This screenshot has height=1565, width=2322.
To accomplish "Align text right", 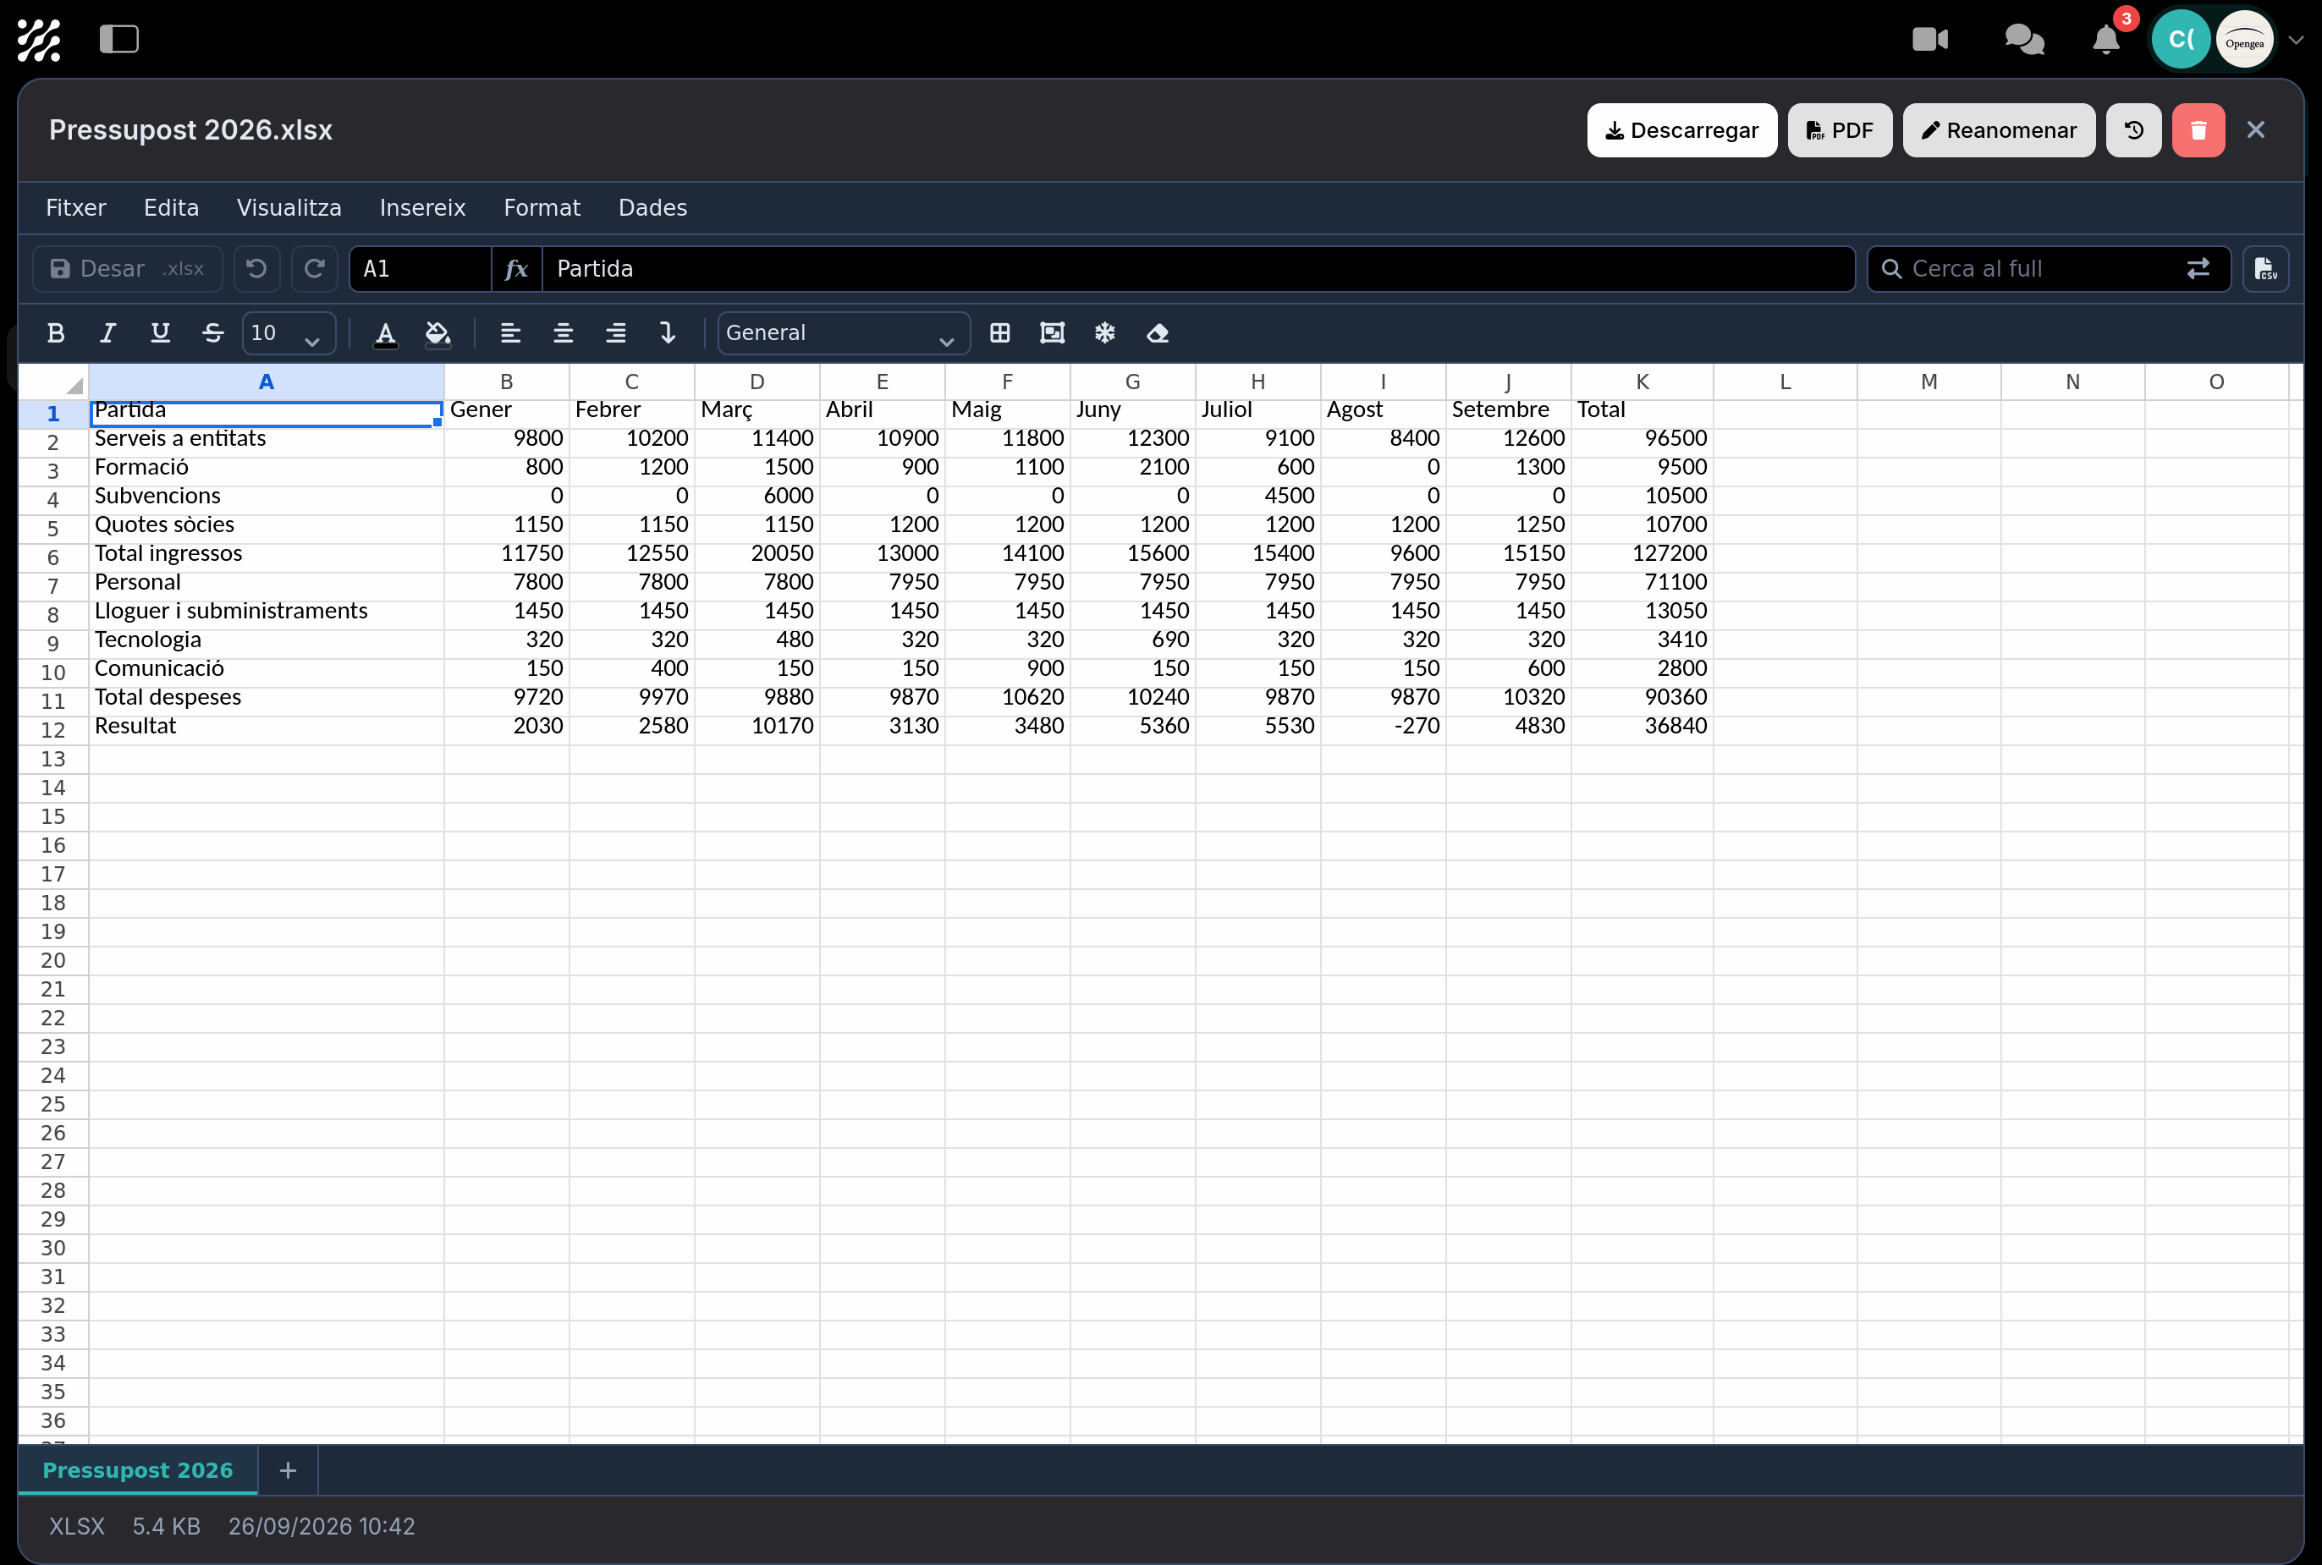I will point(616,333).
